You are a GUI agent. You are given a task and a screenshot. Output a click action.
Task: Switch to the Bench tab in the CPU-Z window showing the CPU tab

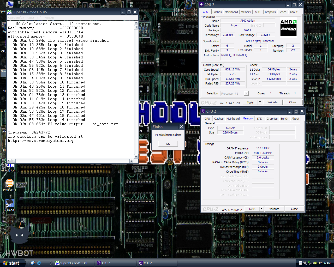[x=282, y=12]
